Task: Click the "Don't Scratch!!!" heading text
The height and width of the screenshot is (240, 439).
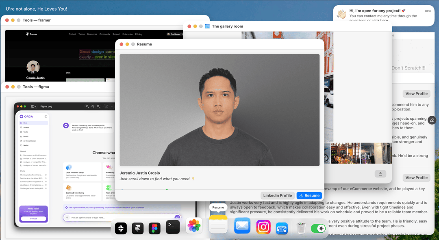Action: click(409, 68)
